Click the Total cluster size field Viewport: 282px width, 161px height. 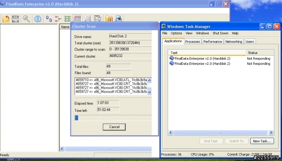pos(130,43)
